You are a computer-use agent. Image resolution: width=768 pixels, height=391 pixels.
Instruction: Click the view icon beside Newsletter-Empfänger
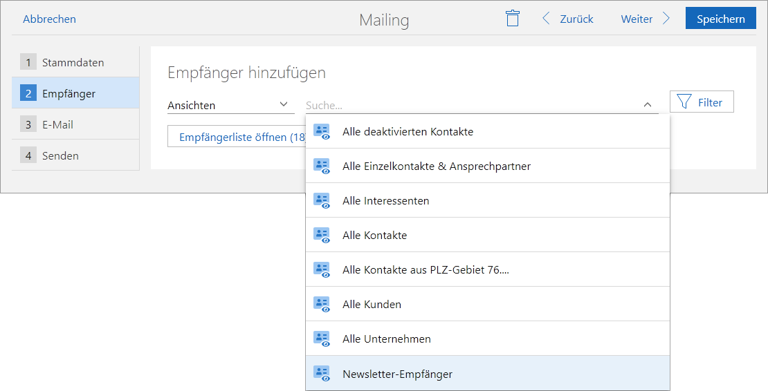tap(321, 374)
